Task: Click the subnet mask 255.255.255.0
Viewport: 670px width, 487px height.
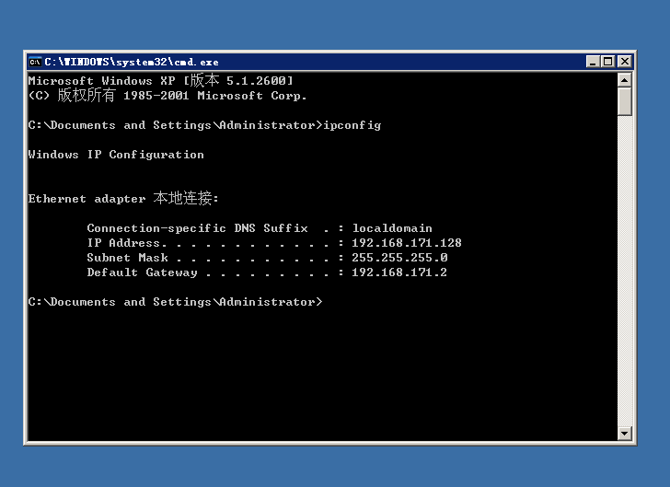Action: point(399,258)
